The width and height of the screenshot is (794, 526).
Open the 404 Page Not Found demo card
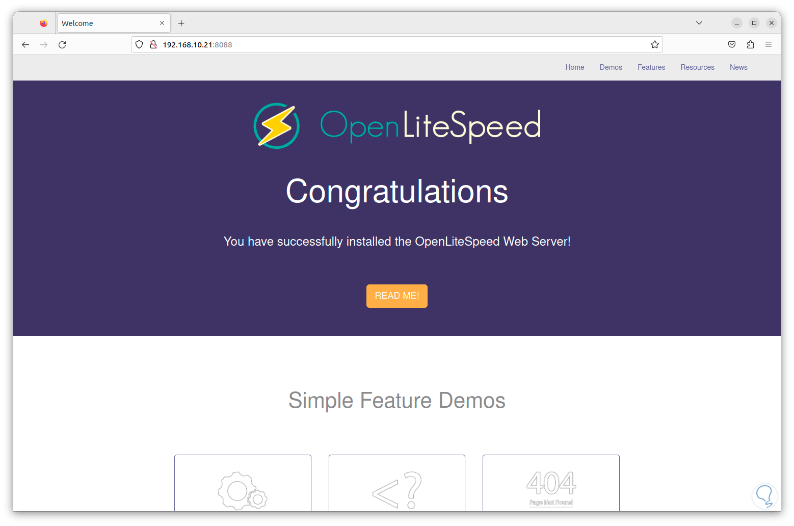pos(551,483)
